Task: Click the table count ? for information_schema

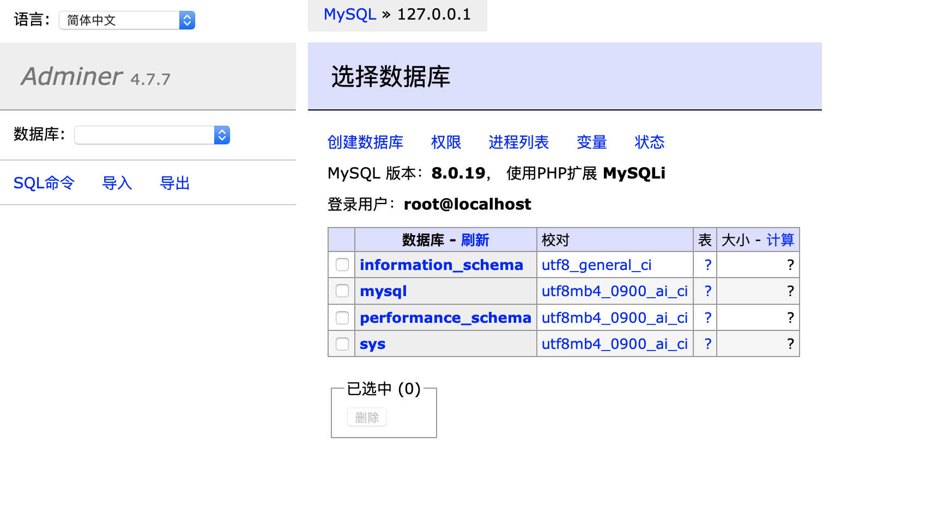Action: pyautogui.click(x=707, y=265)
